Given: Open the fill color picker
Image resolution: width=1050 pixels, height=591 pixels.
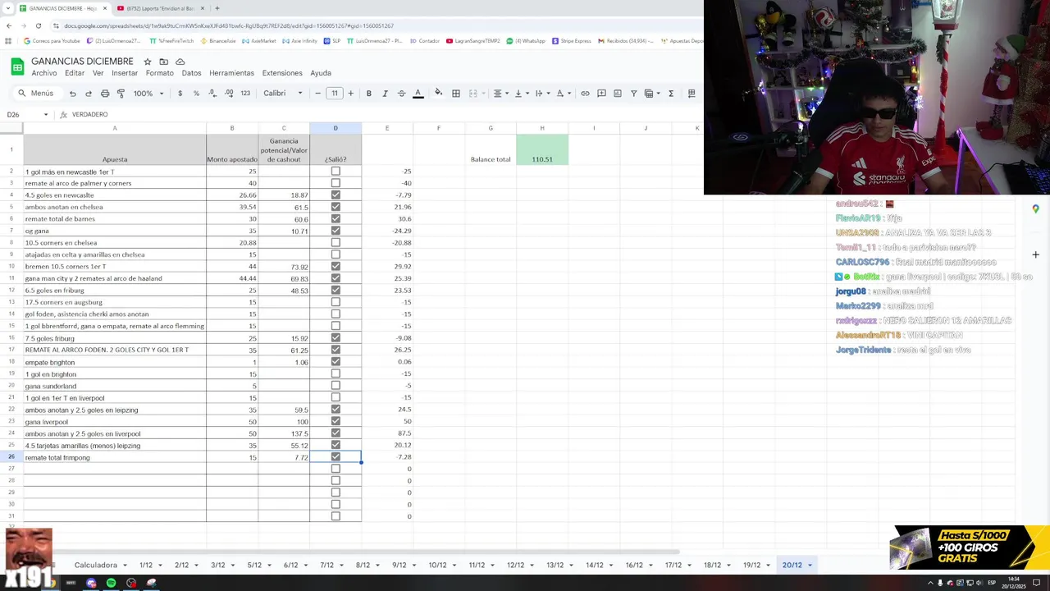Looking at the screenshot, I should [x=438, y=94].
